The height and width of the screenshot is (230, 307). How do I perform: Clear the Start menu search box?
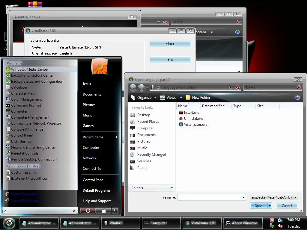coord(74,211)
